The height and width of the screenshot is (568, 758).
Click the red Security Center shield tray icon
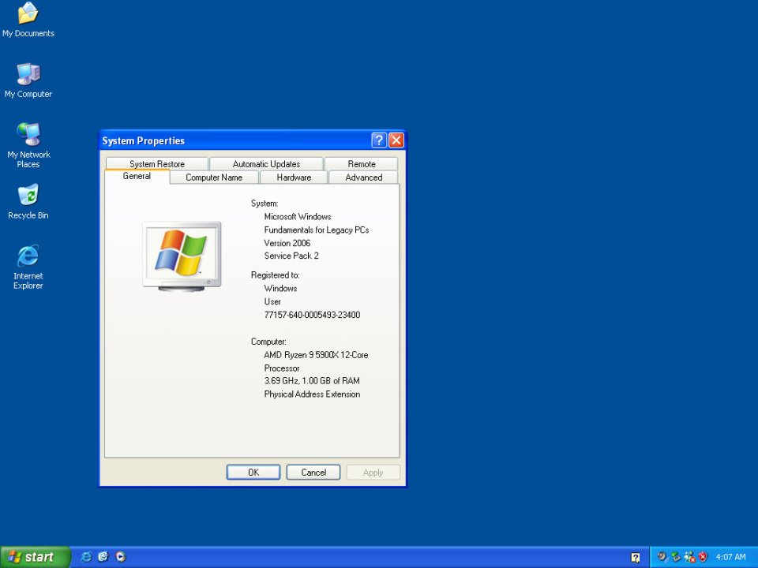[x=703, y=557]
